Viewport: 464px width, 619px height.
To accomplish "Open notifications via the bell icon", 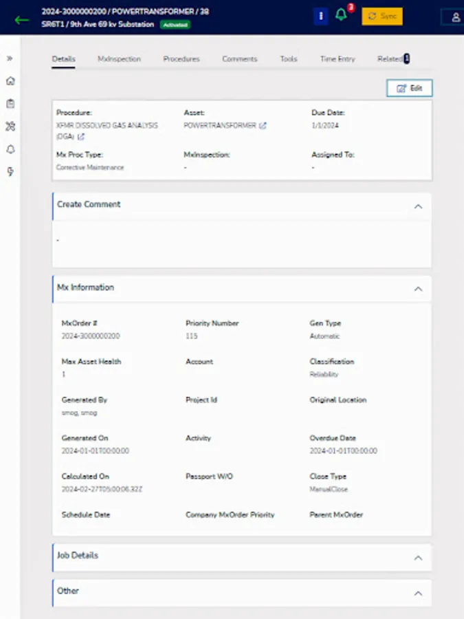I will (340, 15).
